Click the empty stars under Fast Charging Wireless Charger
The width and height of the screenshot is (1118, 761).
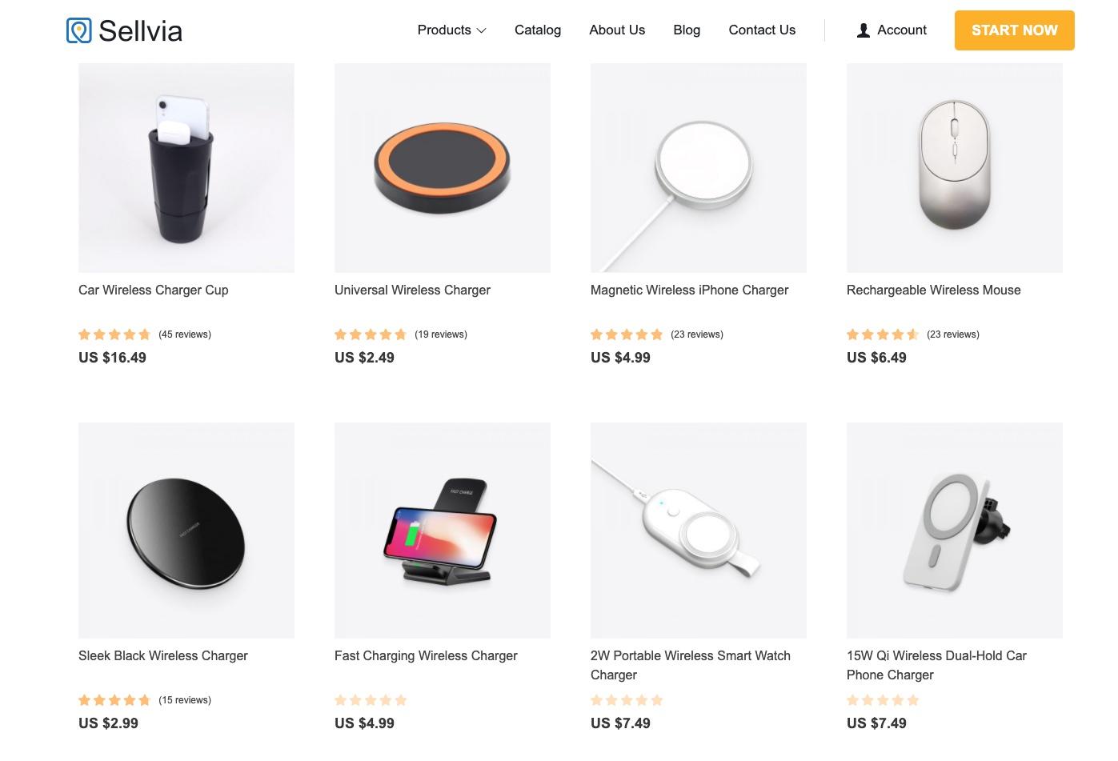click(371, 700)
